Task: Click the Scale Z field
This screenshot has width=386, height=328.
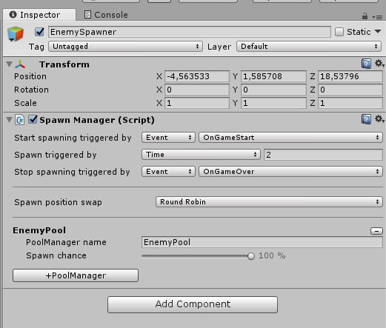Action: tap(350, 103)
